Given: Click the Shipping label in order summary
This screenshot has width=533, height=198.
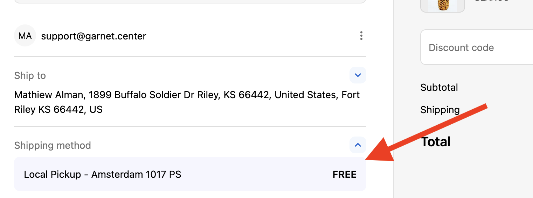Looking at the screenshot, I should coord(440,110).
